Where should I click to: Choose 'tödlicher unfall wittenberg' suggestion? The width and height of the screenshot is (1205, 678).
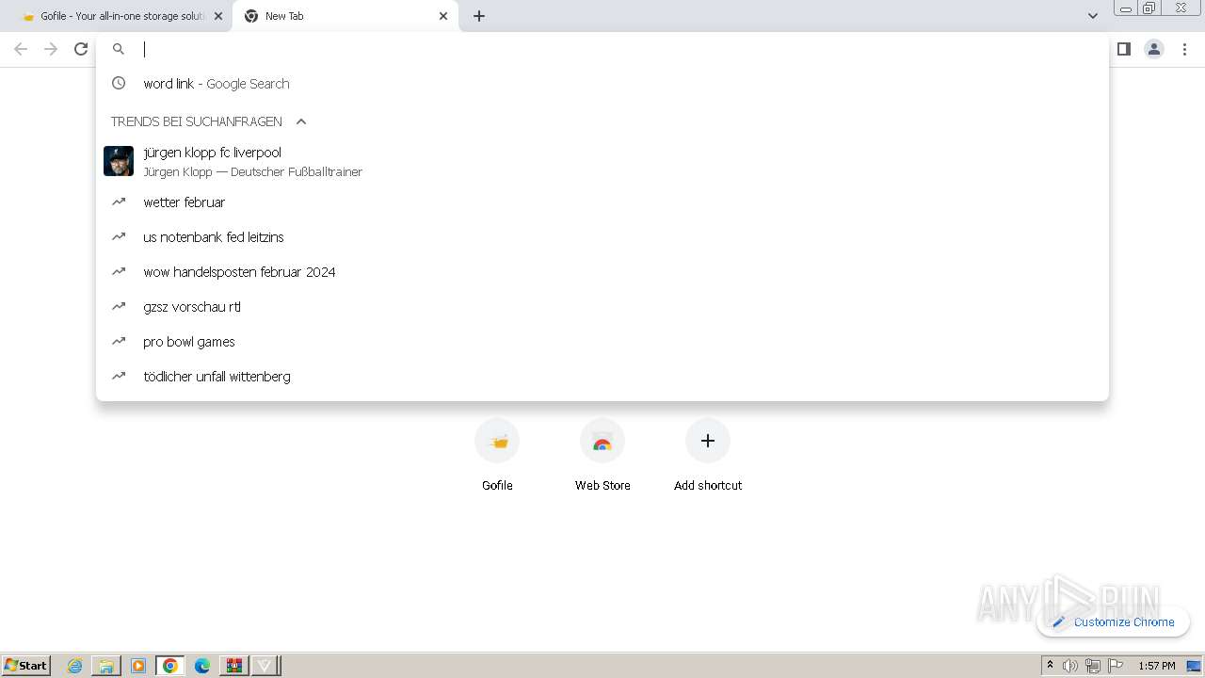click(x=602, y=377)
